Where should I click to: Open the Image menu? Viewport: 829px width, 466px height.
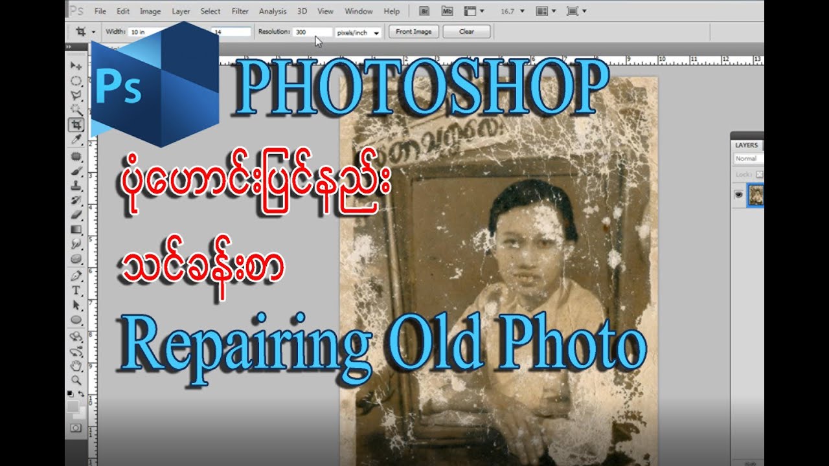pyautogui.click(x=150, y=12)
